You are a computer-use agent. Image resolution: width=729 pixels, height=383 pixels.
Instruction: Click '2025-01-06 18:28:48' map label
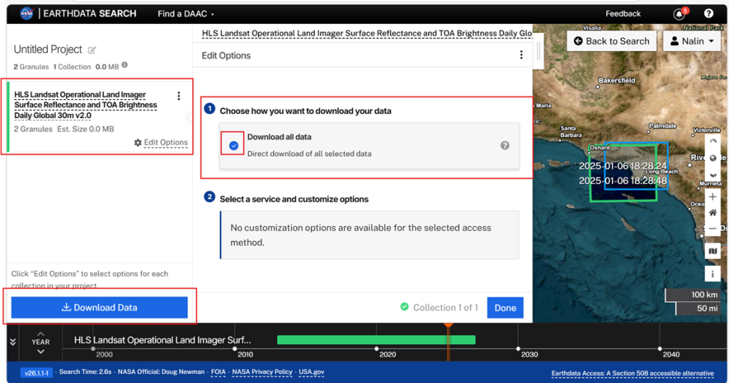click(622, 180)
